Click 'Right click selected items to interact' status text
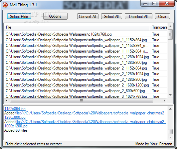 coord(33,144)
